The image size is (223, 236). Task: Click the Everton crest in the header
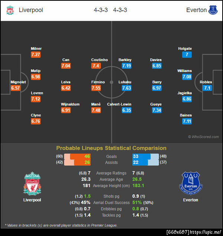pos(213,10)
